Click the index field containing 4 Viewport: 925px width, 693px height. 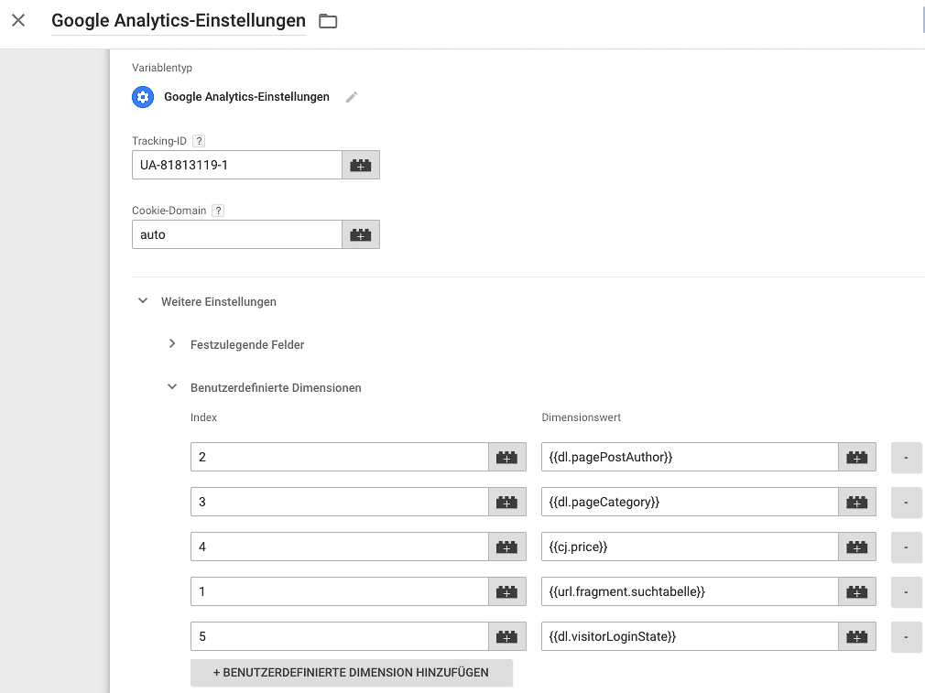[x=340, y=547]
